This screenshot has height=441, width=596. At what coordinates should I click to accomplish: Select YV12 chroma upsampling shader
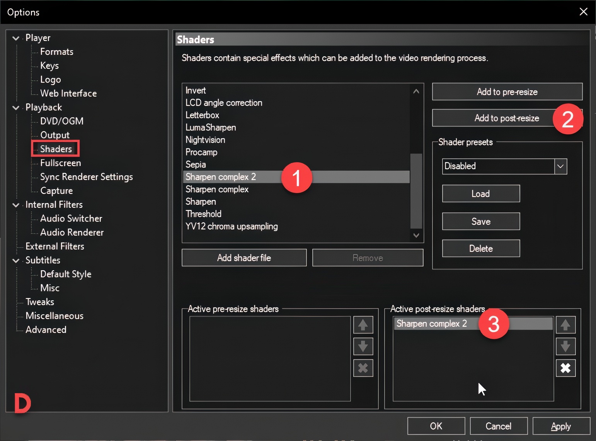click(x=296, y=226)
